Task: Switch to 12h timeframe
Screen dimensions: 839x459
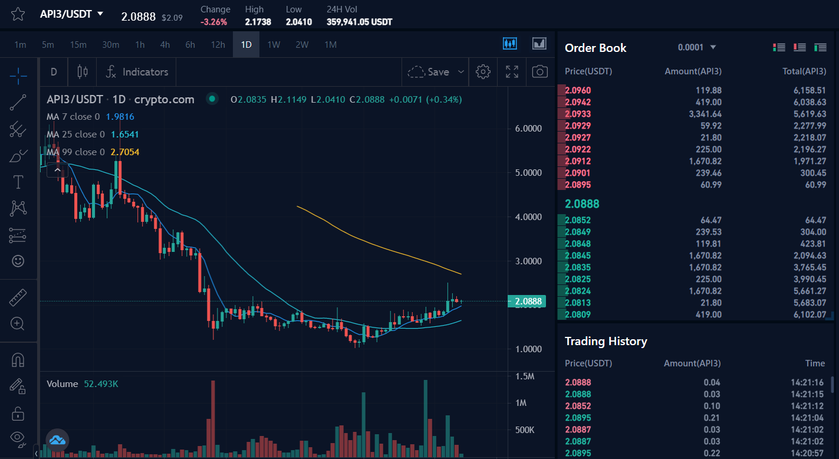Action: (x=218, y=44)
